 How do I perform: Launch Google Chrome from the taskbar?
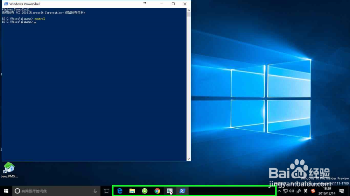pyautogui.click(x=157, y=191)
